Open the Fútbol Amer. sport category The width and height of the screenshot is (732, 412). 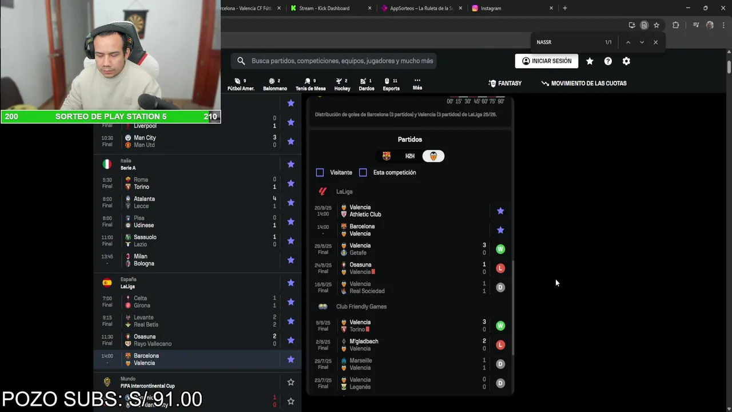coord(241,84)
